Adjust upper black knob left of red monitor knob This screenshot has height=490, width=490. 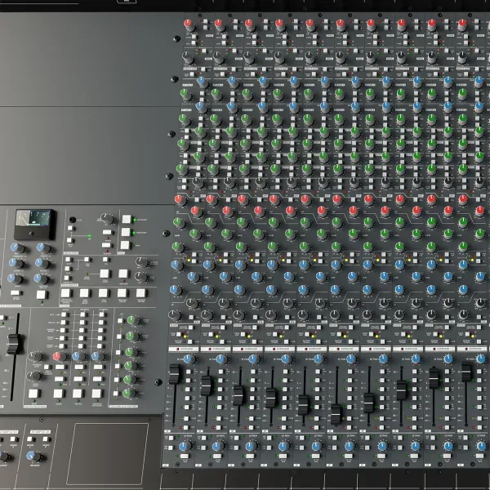(35, 356)
